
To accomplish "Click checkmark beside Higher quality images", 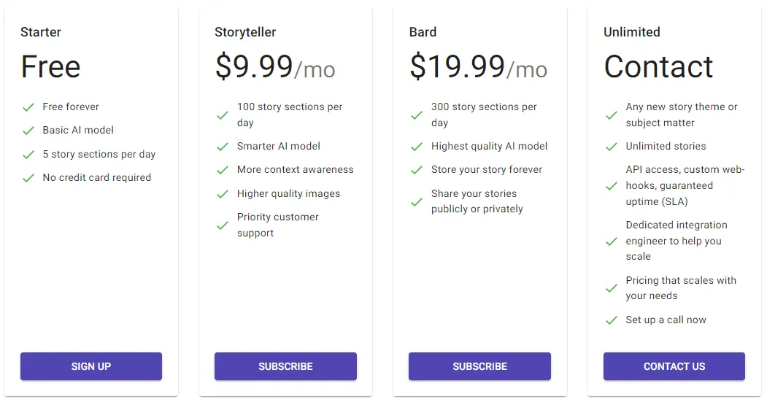I will tap(223, 194).
